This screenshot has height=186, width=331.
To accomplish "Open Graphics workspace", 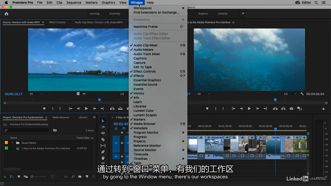I will pos(203,14).
